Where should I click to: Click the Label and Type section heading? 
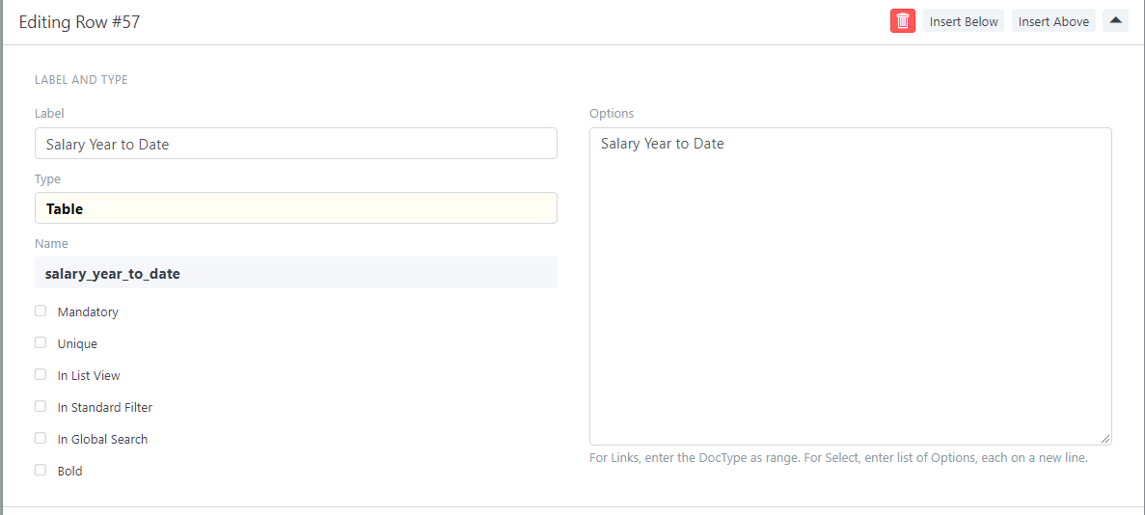point(81,80)
